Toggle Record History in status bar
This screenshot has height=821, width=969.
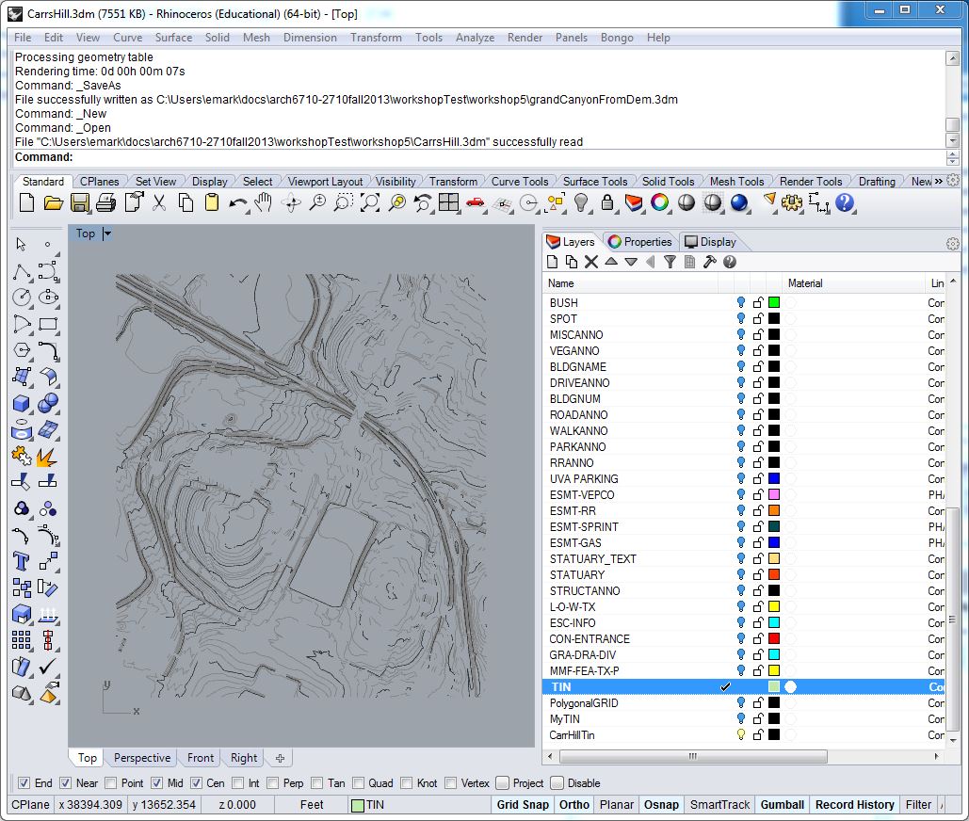pyautogui.click(x=855, y=805)
